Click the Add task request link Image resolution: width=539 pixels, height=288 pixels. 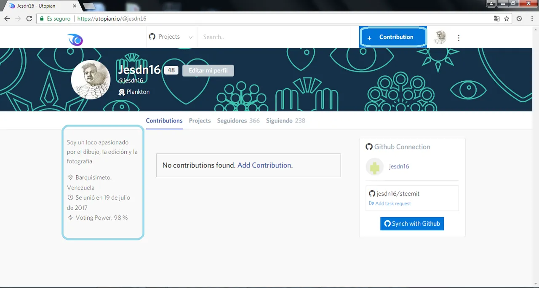(393, 203)
